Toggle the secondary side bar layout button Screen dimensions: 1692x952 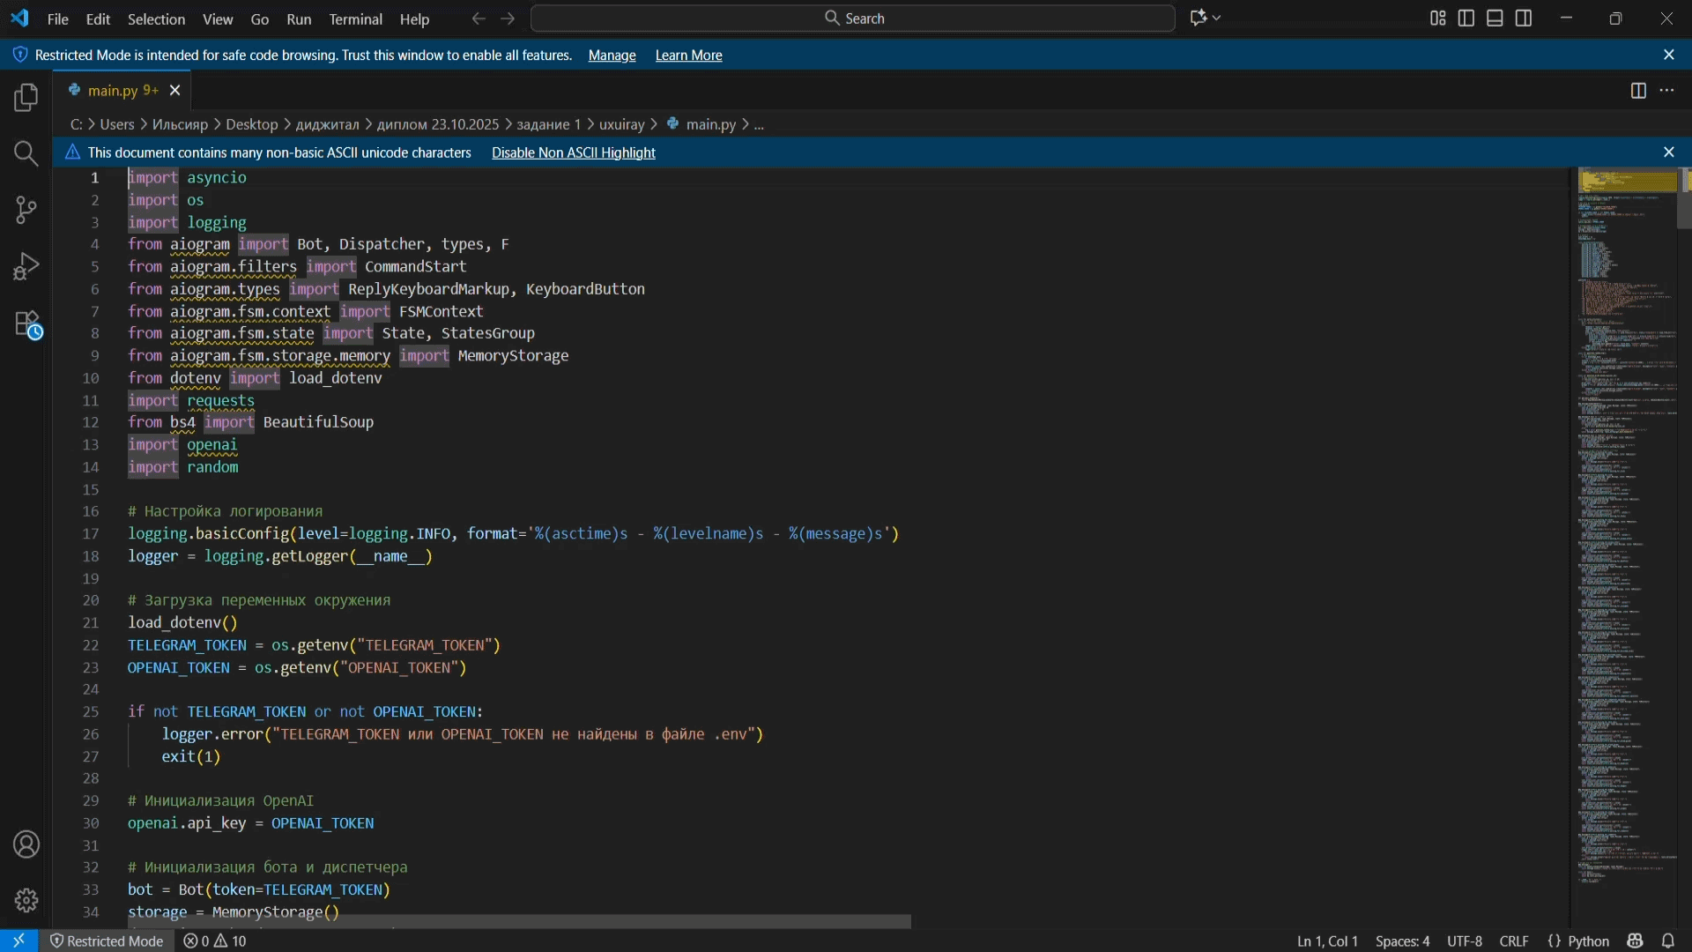tap(1524, 19)
